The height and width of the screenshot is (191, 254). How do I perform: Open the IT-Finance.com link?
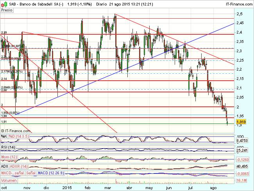click(237, 4)
